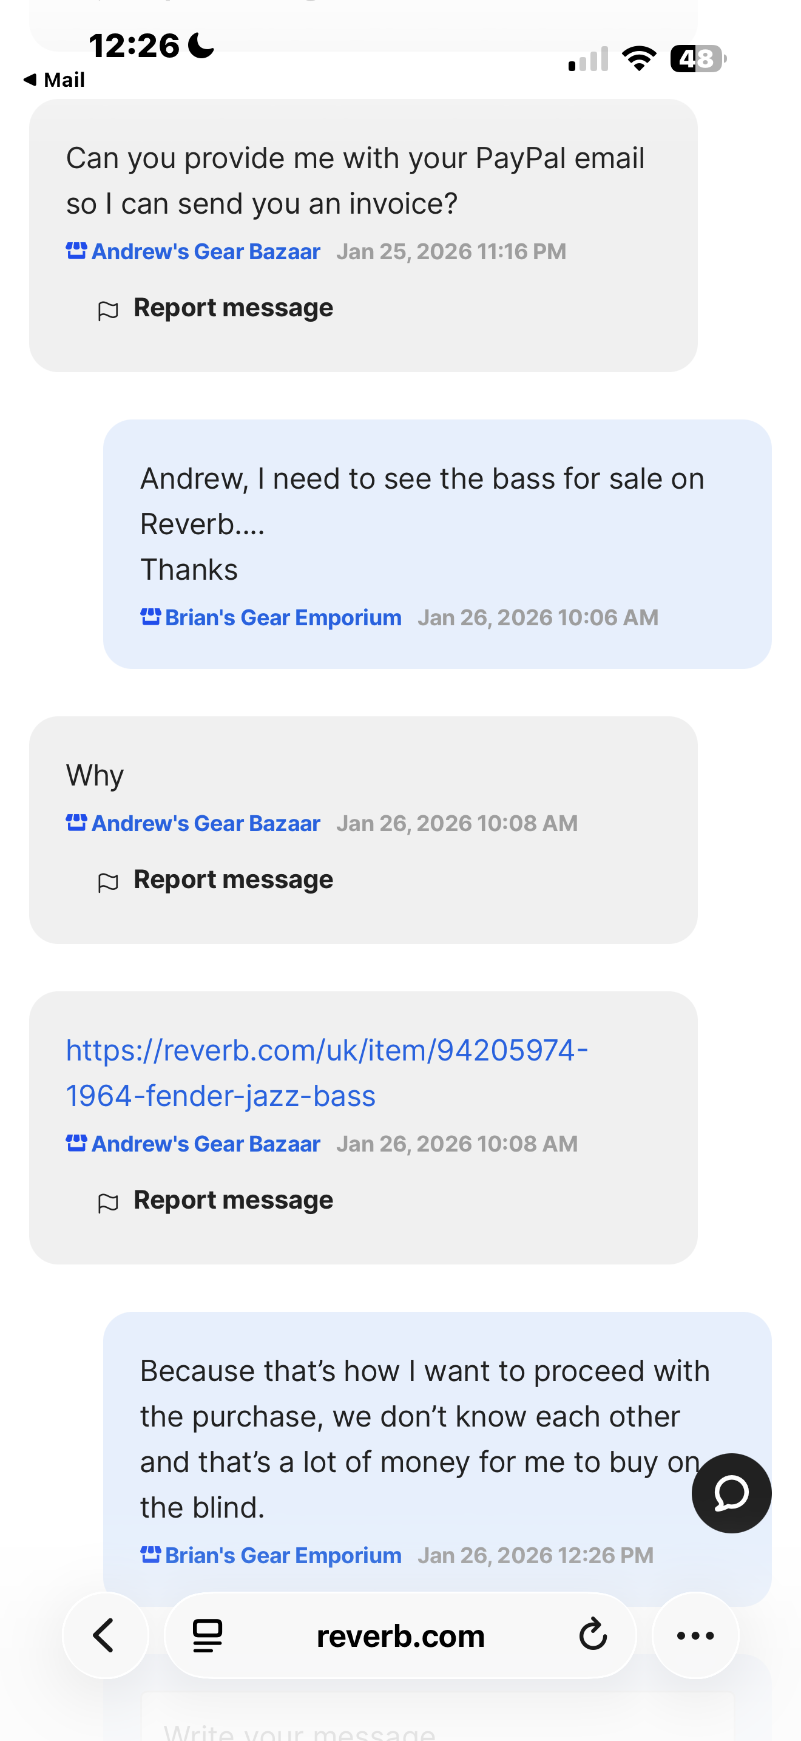
Task: Open the page reader menu icon
Action: click(208, 1635)
